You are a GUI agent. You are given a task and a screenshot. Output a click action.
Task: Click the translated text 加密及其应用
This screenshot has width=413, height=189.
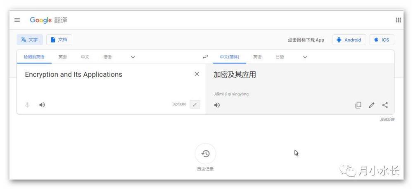[x=235, y=75]
